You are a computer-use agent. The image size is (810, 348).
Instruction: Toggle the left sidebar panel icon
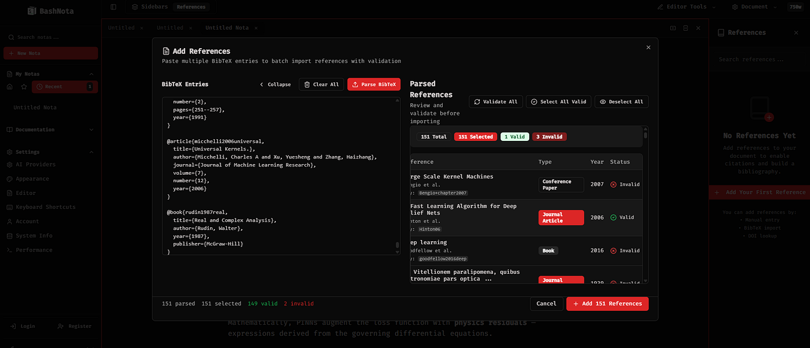click(113, 7)
